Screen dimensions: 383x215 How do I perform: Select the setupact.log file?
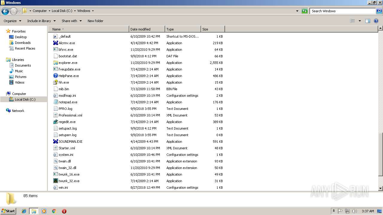[x=68, y=128]
